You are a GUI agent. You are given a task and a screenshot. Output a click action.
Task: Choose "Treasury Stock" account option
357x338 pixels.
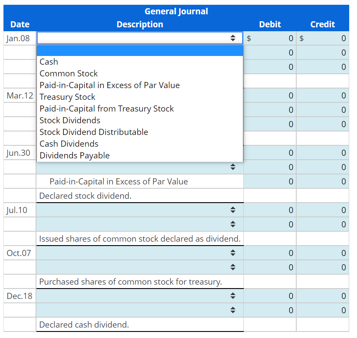[67, 97]
